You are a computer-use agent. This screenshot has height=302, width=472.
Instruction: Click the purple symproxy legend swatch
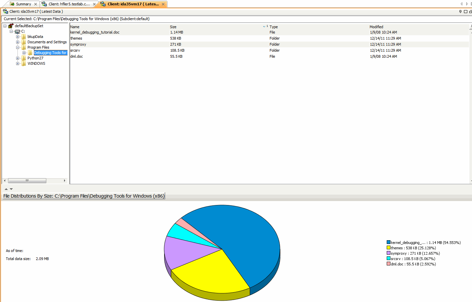pos(388,253)
